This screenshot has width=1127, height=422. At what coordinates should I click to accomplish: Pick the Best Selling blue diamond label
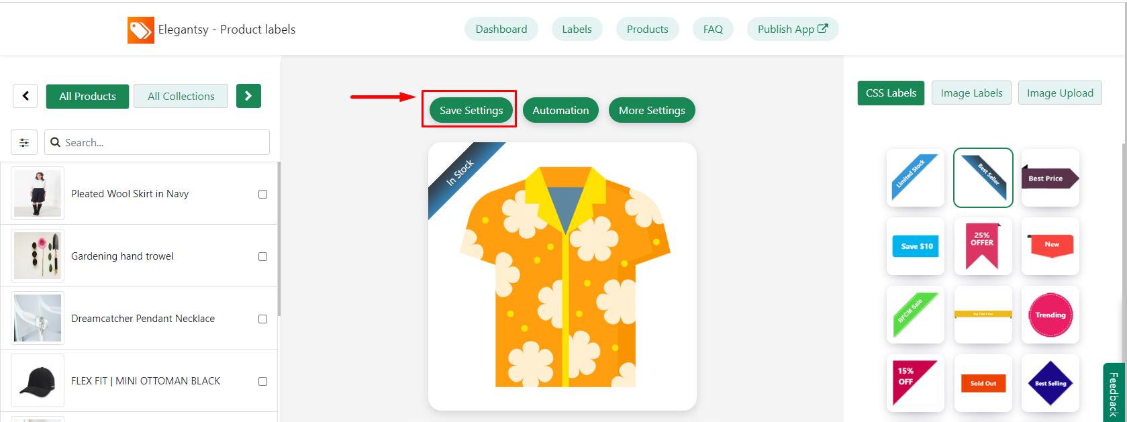(1050, 383)
